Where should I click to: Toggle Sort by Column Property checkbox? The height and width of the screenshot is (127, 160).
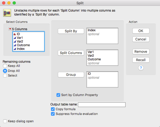(58, 95)
